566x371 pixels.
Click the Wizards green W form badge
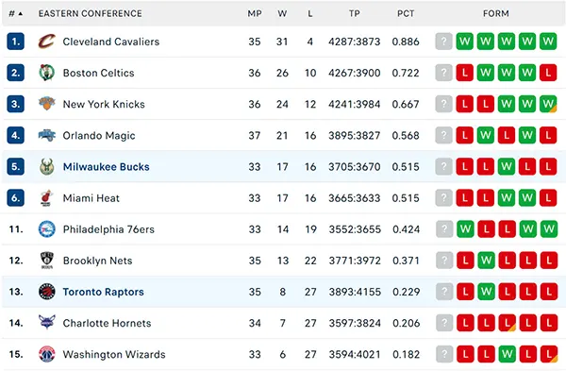(x=507, y=354)
